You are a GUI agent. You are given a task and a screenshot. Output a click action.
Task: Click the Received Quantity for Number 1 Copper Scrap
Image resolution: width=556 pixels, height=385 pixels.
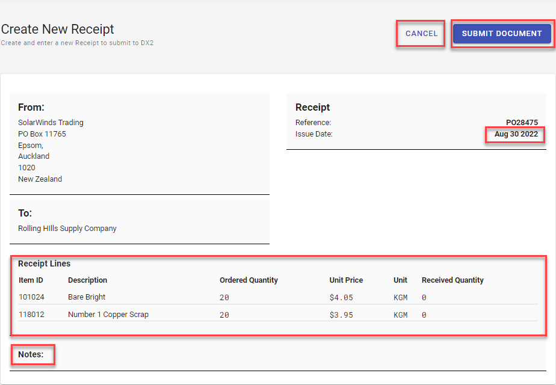click(424, 314)
